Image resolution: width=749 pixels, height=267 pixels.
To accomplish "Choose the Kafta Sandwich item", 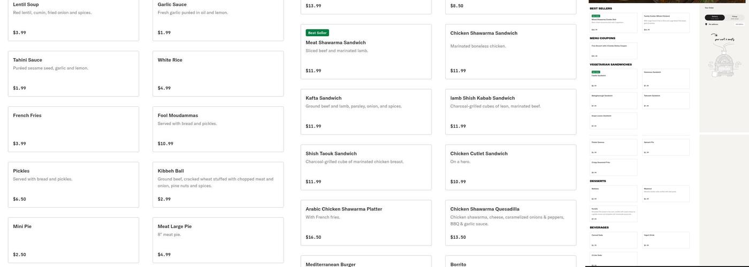I will pos(366,112).
